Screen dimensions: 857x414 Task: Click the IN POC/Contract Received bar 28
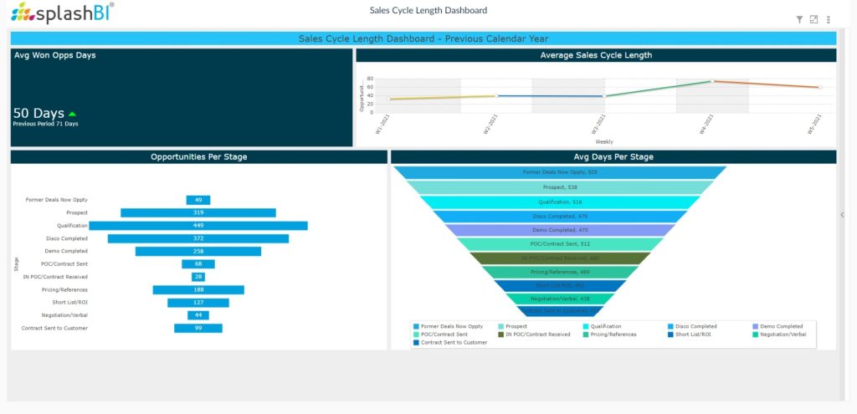point(198,277)
